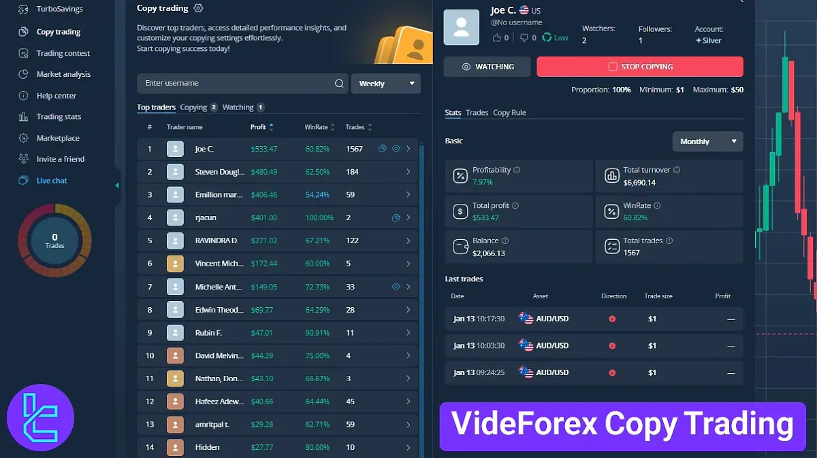The width and height of the screenshot is (817, 458).
Task: Toggle watching eye on Michelle Ant.'s row
Action: pos(396,286)
